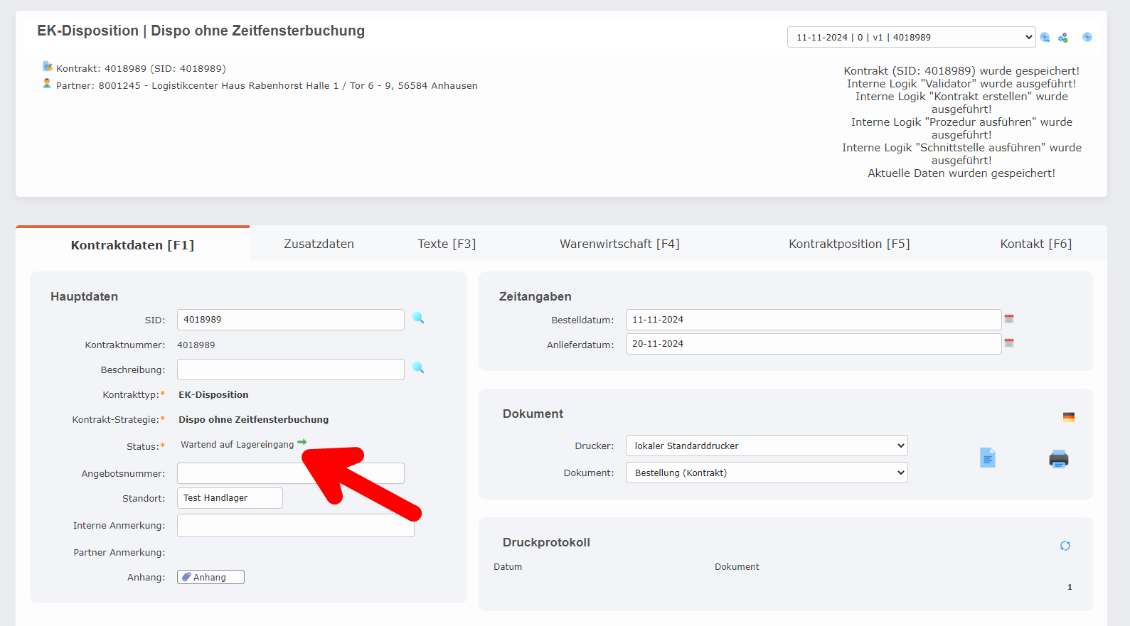Click the search magnifier next to SID field
The image size is (1130, 626).
click(x=418, y=318)
